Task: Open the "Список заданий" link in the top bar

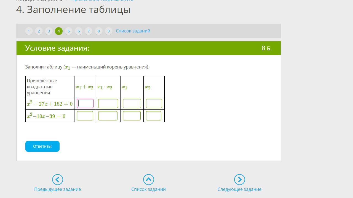Action: tap(133, 31)
